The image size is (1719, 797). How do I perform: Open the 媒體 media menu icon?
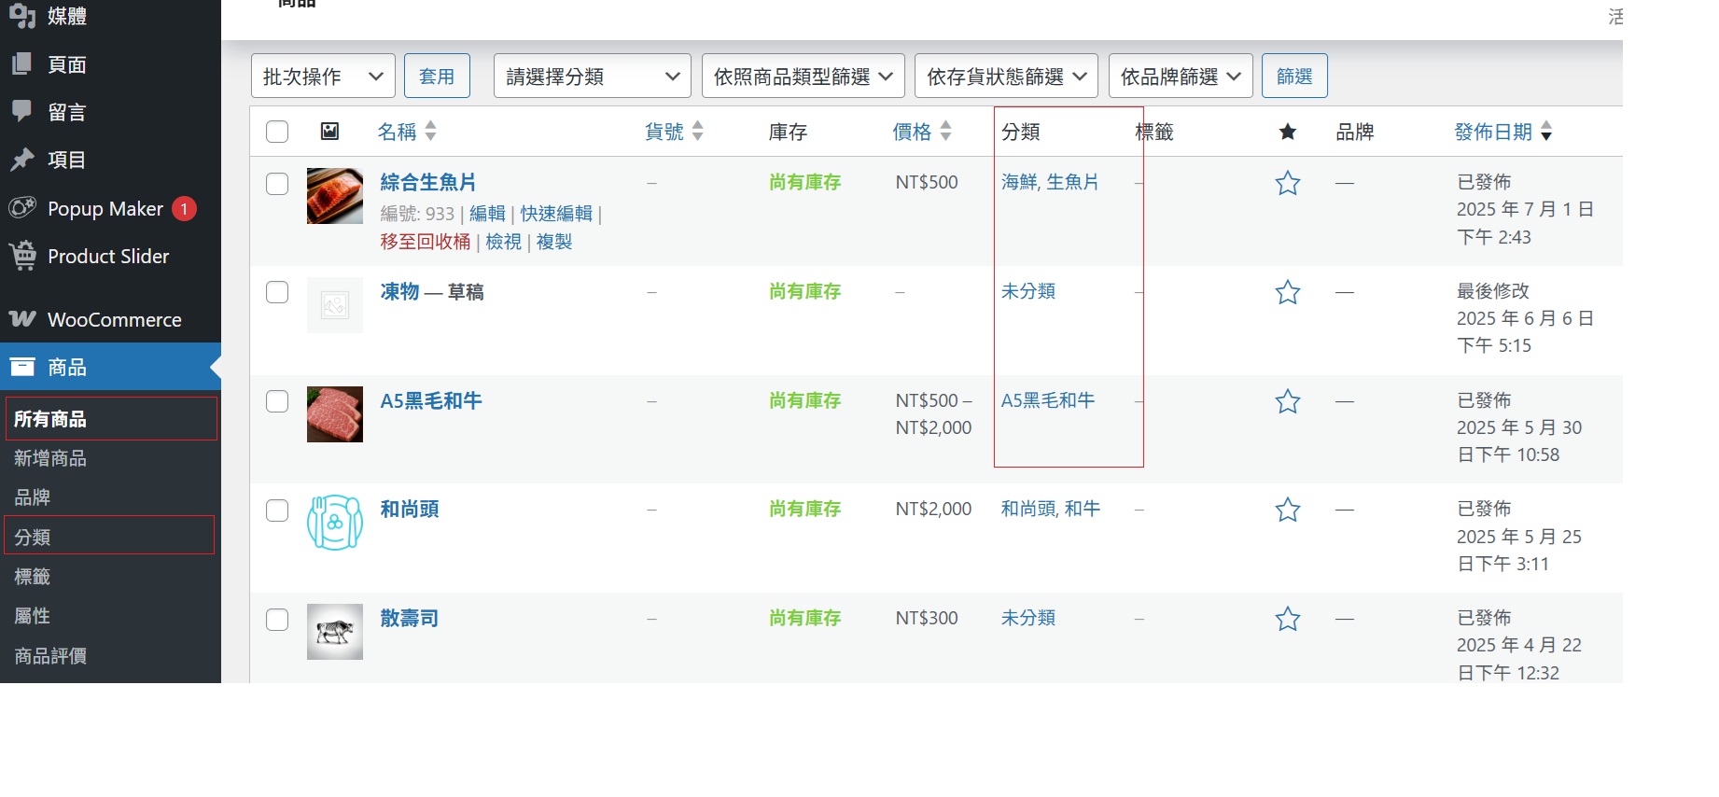point(22,16)
